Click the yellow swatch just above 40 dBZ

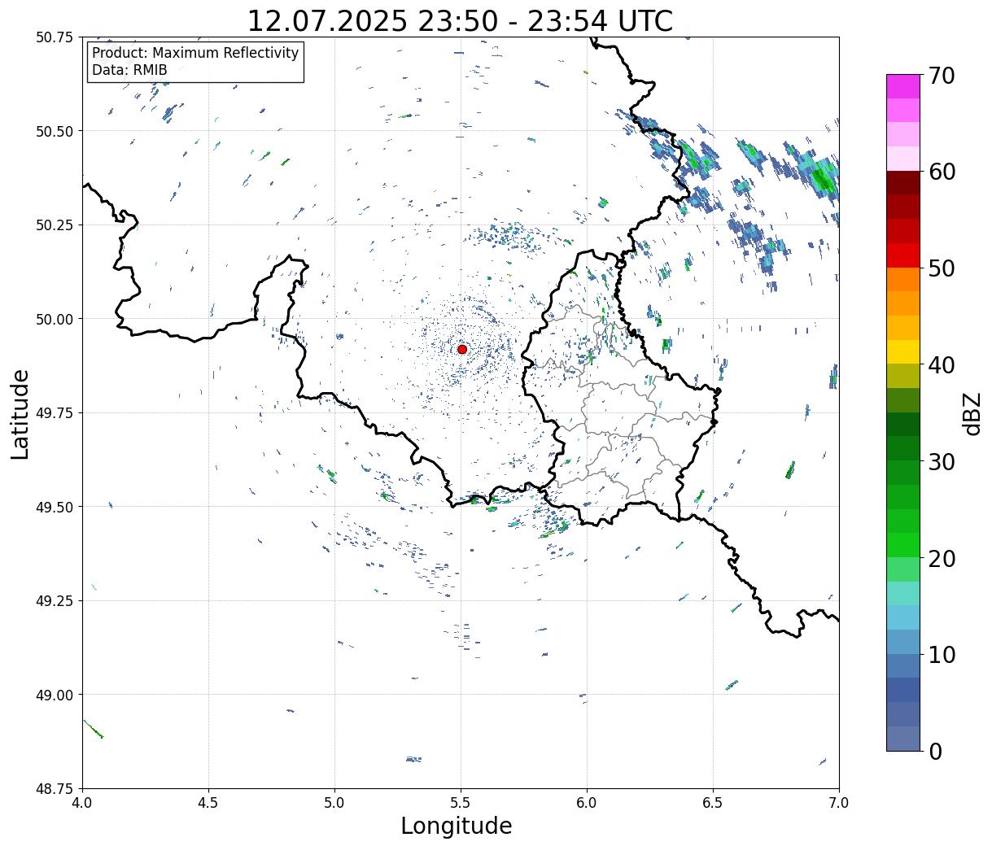[903, 351]
